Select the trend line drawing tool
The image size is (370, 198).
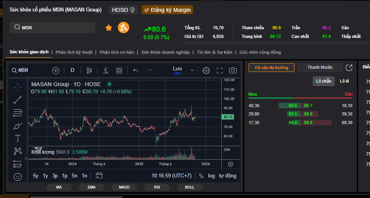pos(17,100)
